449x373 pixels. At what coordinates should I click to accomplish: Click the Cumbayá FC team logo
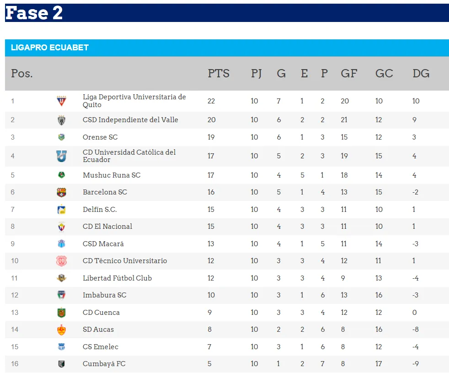(61, 364)
